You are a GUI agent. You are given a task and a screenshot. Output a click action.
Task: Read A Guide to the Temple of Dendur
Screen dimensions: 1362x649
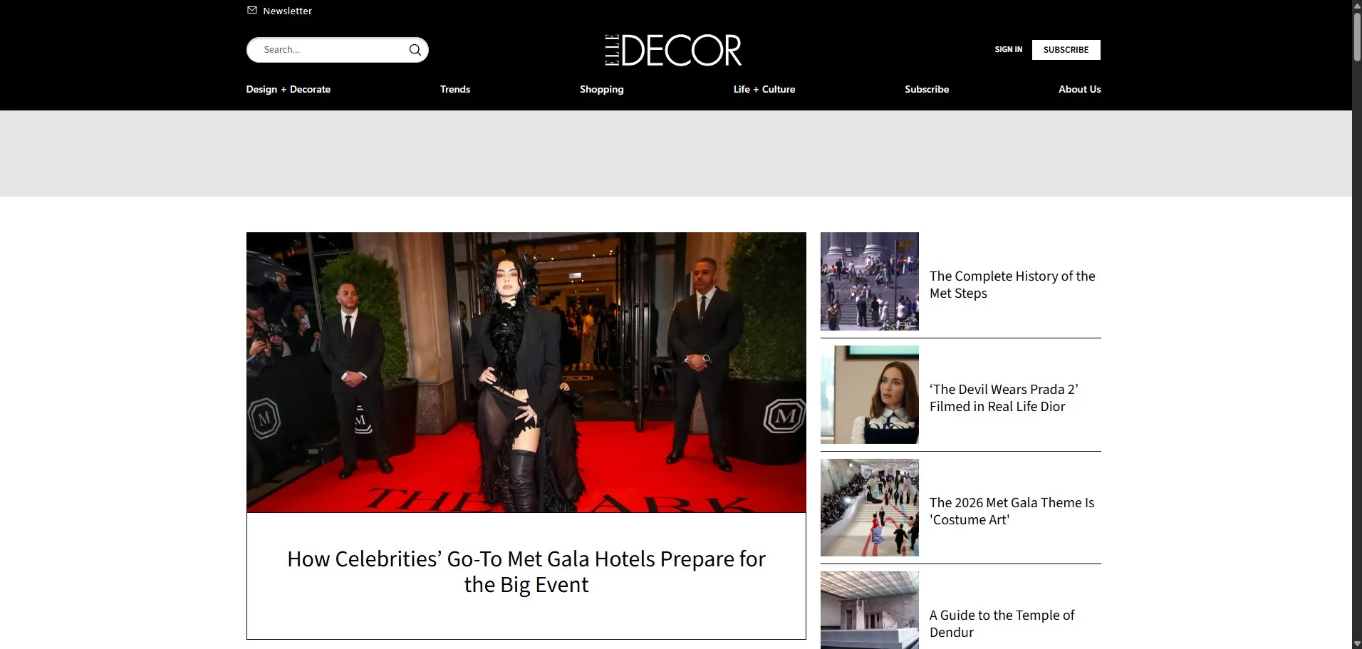point(1002,623)
